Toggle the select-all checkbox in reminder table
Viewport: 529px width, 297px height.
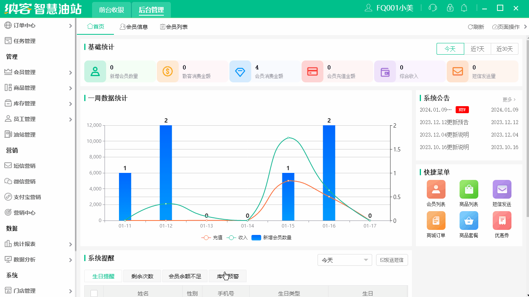click(x=94, y=294)
